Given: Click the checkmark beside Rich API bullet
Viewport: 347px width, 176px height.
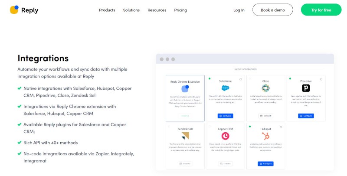Looking at the screenshot, I should (x=20, y=143).
